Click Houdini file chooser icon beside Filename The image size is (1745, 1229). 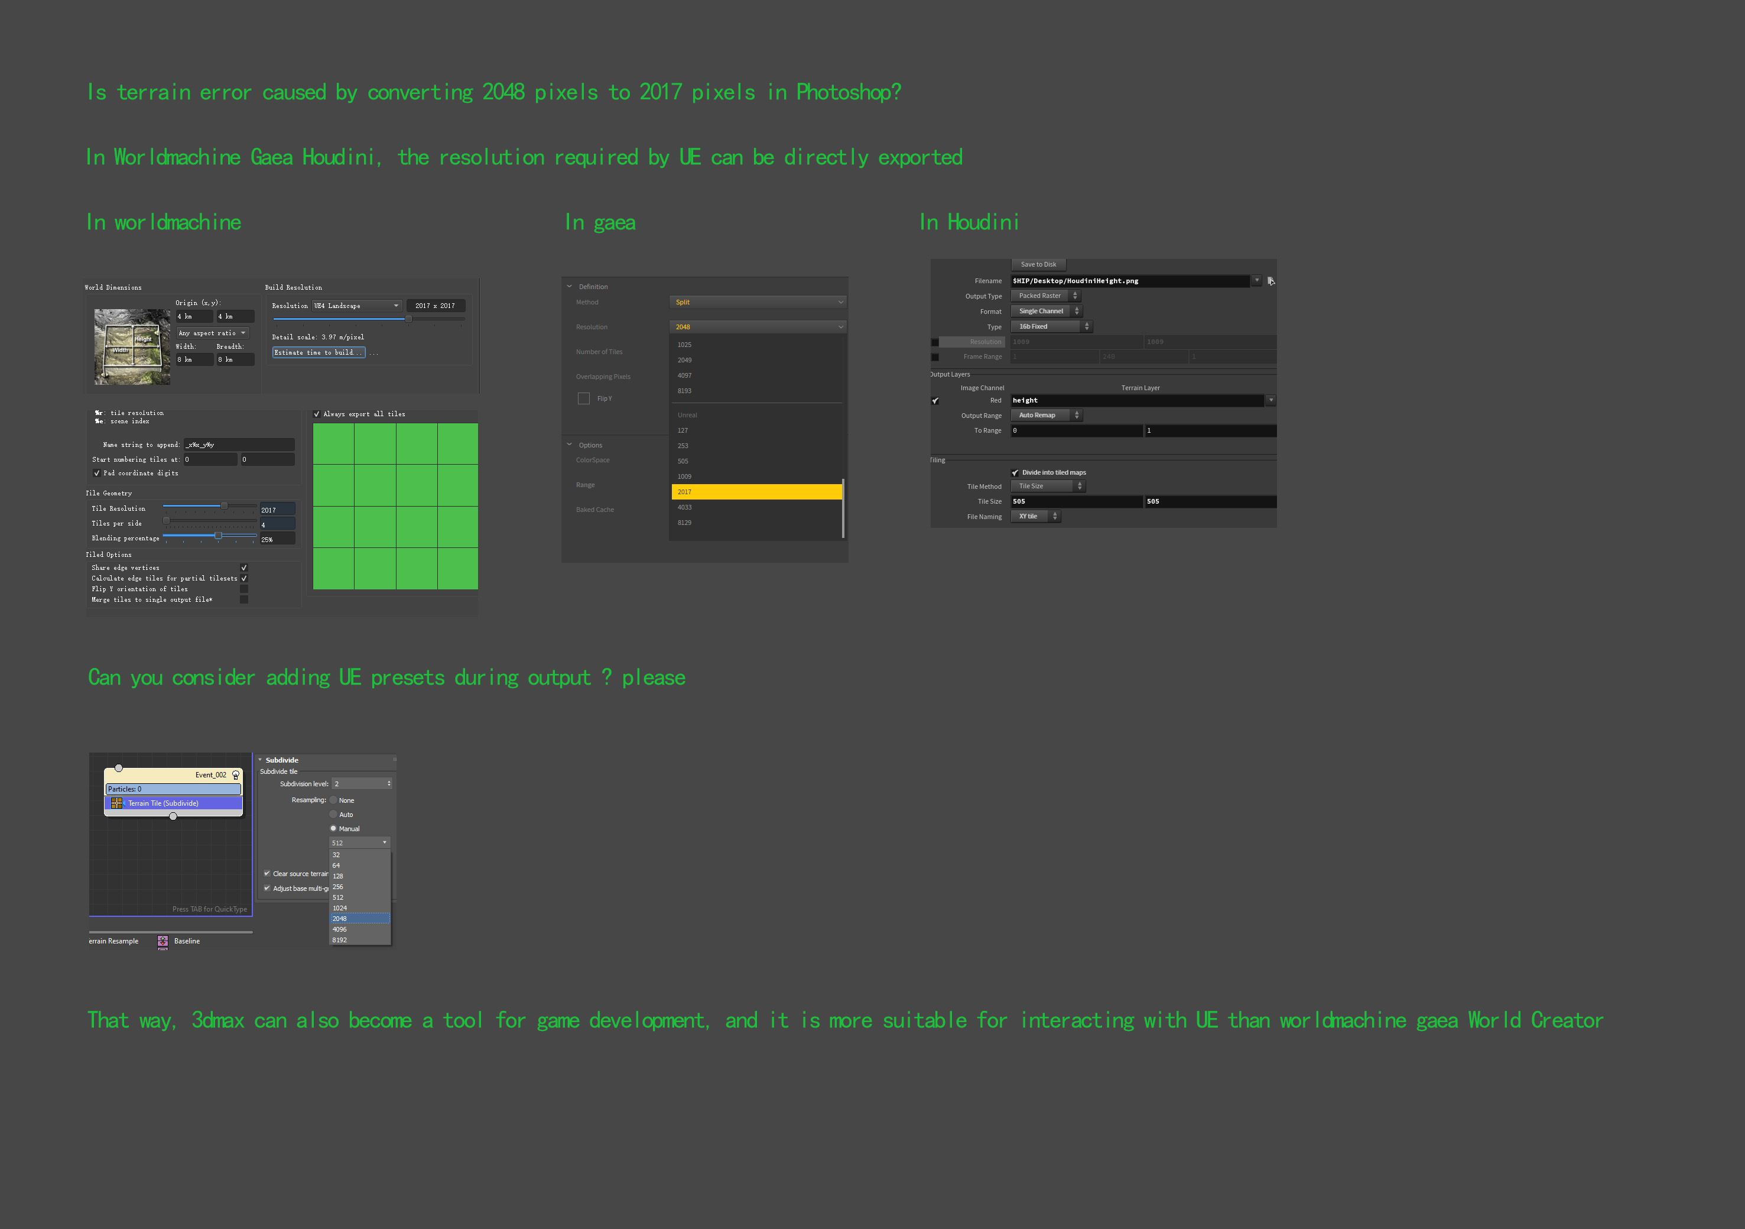pos(1270,281)
